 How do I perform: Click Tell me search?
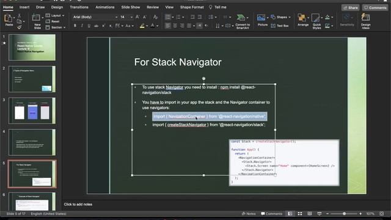(x=217, y=7)
